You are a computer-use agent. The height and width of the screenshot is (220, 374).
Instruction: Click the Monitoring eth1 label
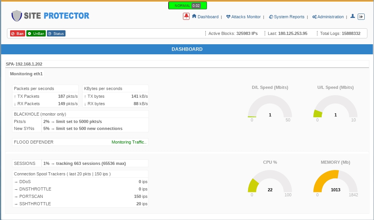pyautogui.click(x=26, y=74)
